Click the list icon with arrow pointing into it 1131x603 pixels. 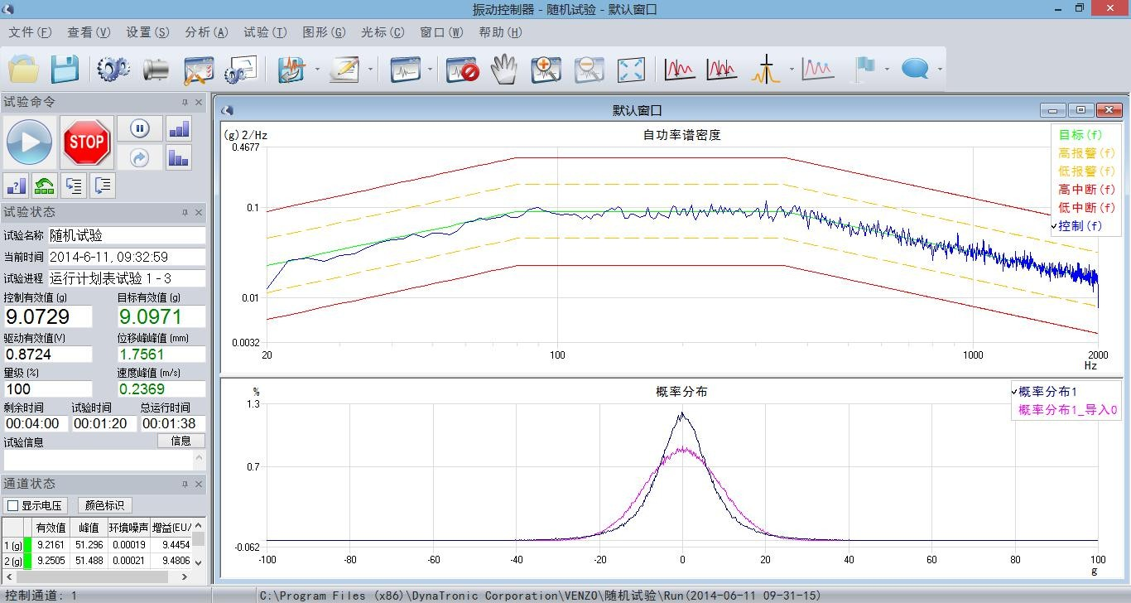tap(74, 186)
